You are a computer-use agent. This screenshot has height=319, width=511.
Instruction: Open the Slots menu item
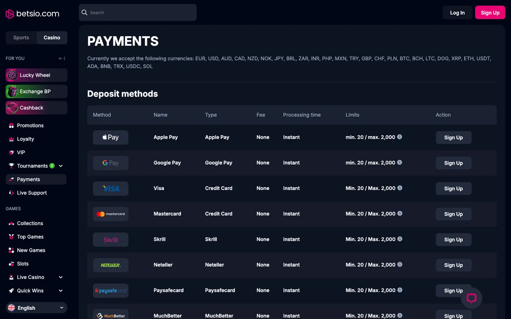click(36, 264)
